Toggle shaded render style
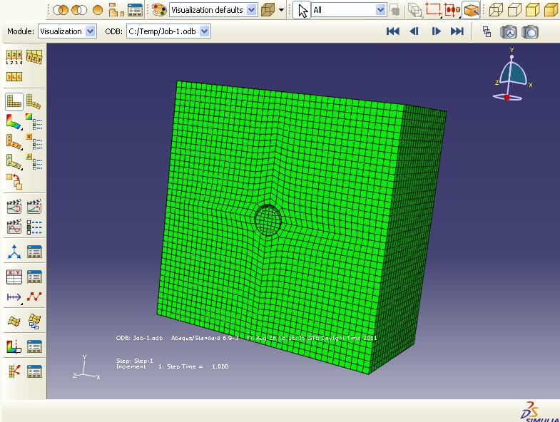 coord(551,10)
